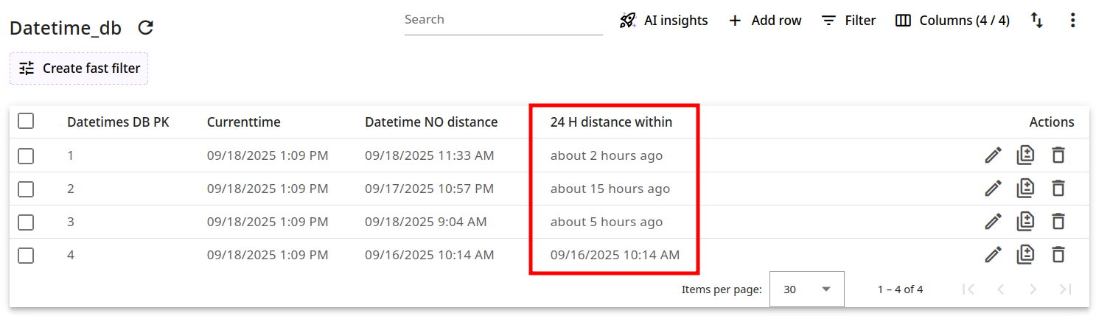
Task: Delete row 4 with trash icon
Action: coord(1058,255)
